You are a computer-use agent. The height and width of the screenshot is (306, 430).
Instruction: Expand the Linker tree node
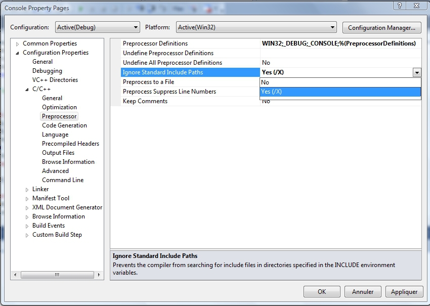point(27,190)
